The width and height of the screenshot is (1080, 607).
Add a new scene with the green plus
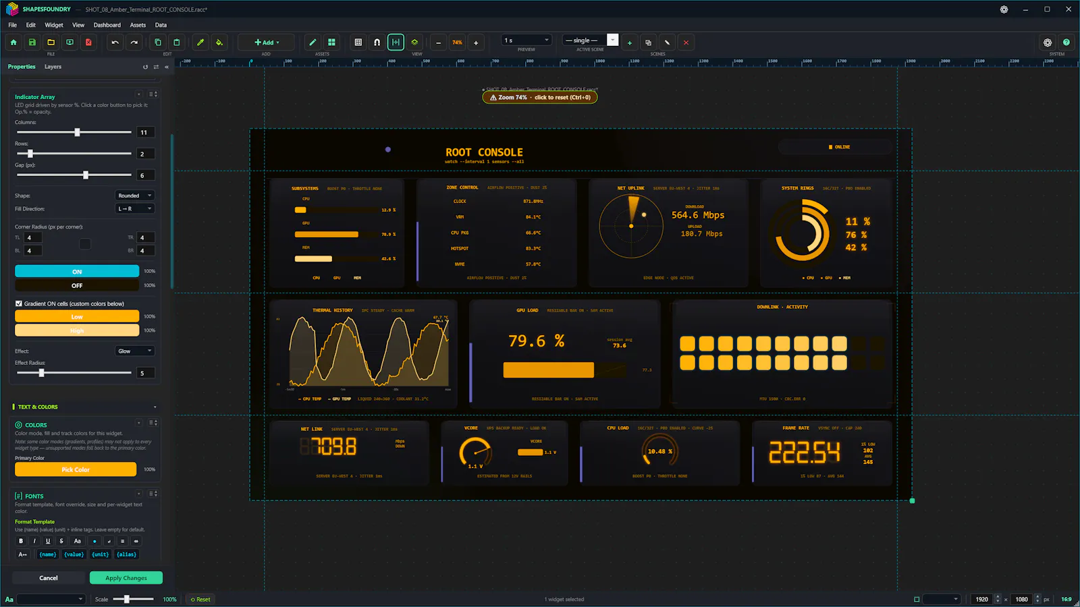click(x=630, y=42)
